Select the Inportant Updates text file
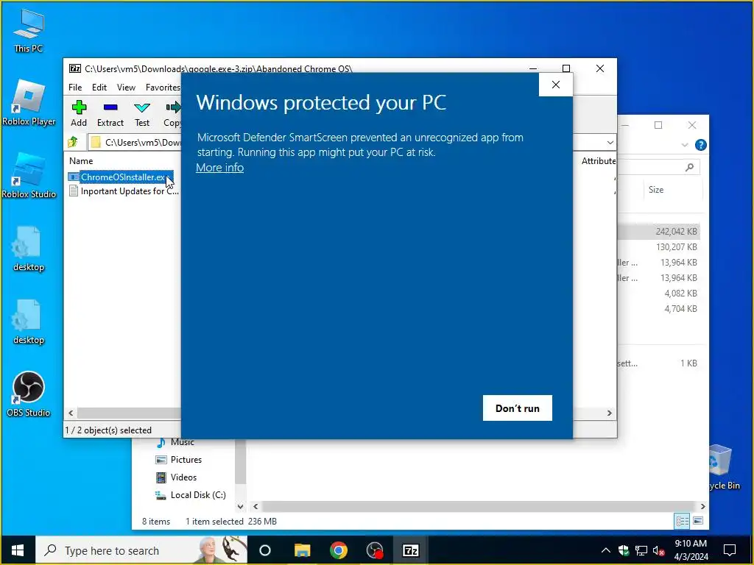The width and height of the screenshot is (754, 565). click(124, 191)
